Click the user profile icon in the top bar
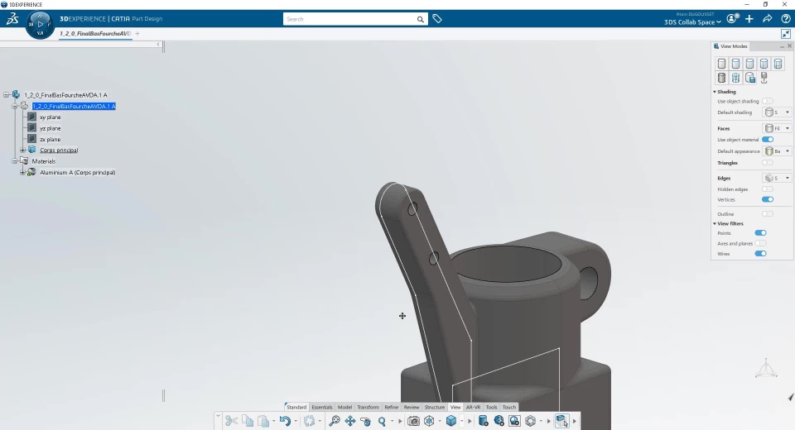Viewport: 795px width, 430px height. 731,19
